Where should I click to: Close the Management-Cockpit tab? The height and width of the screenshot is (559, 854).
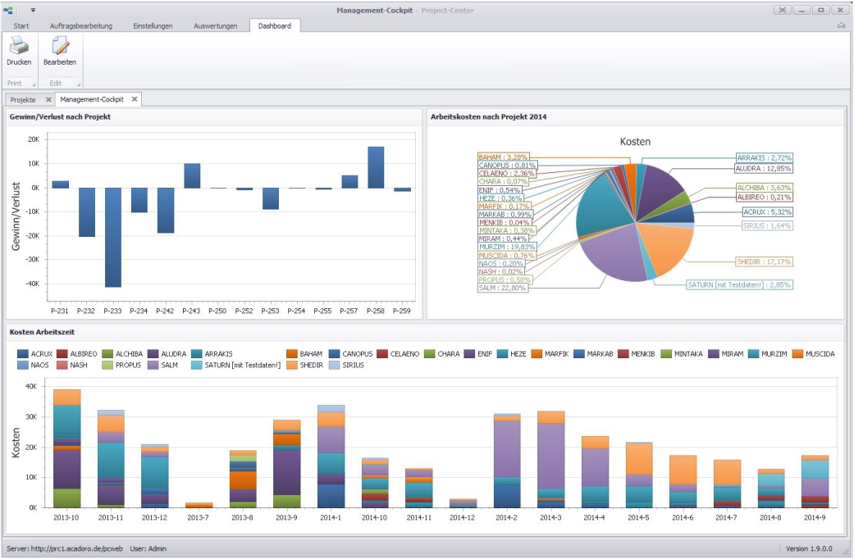tap(135, 99)
